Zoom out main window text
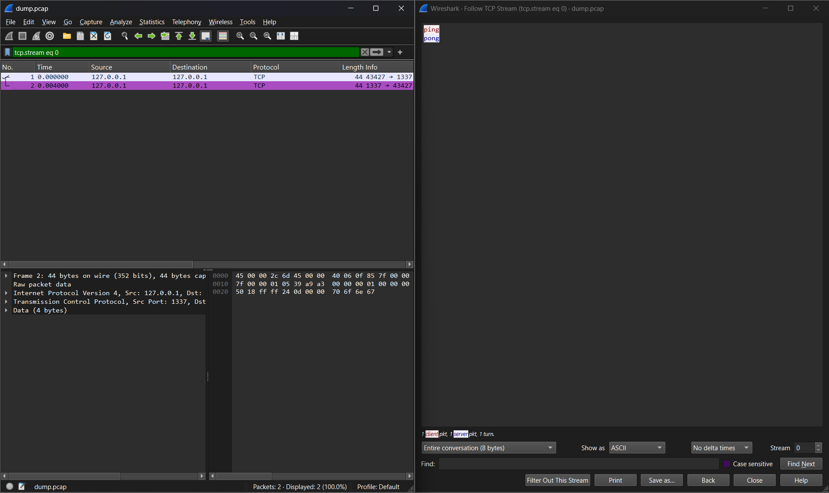Screen dimensions: 829x493 click(254, 36)
